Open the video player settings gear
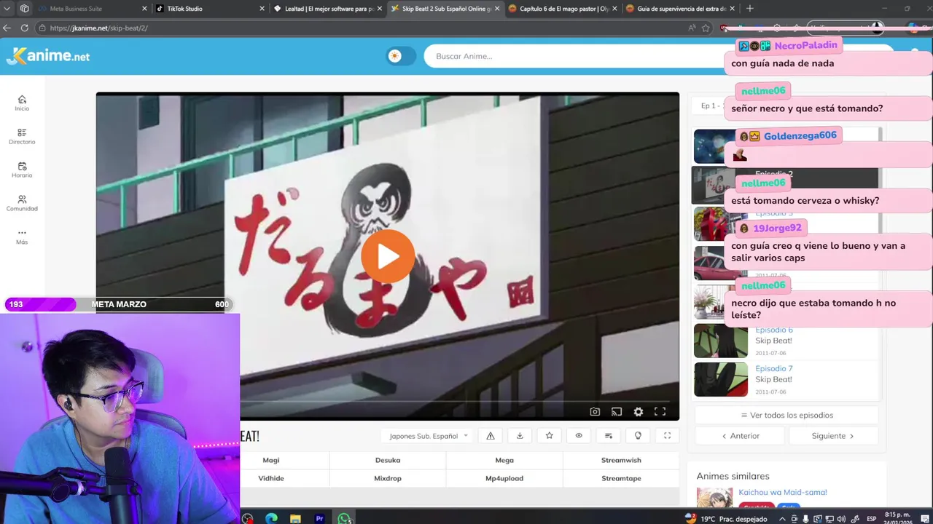Screen dimensions: 933x524 pyautogui.click(x=639, y=412)
